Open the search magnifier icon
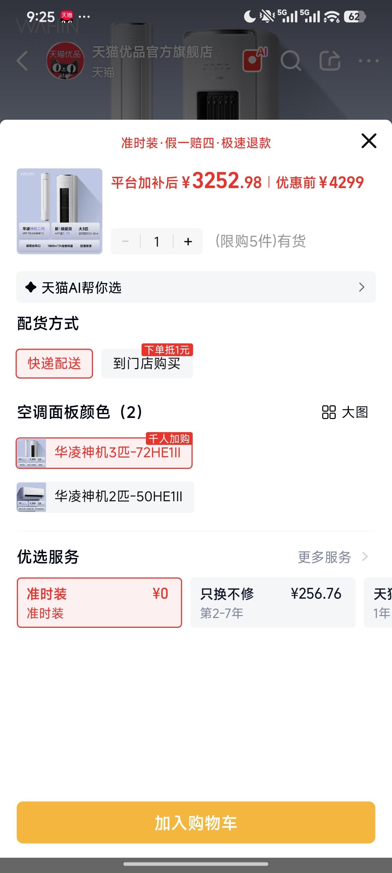The height and width of the screenshot is (873, 392). coord(291,61)
